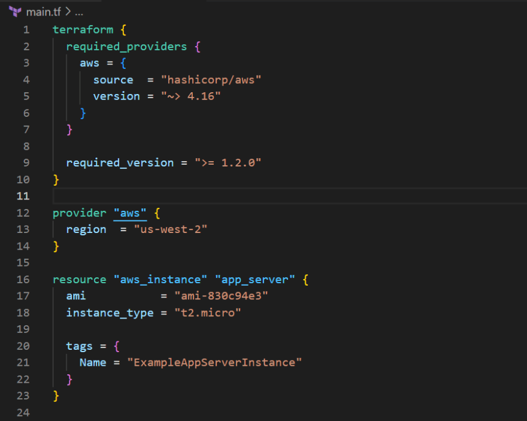Click line number 16 in gutter
The image size is (527, 421).
tap(23, 280)
